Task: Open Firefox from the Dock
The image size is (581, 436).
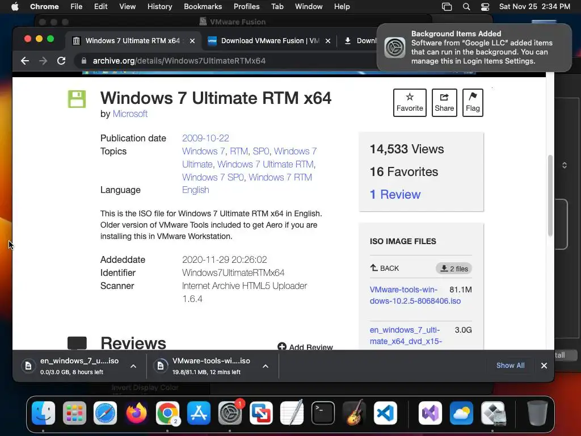Action: [x=136, y=413]
